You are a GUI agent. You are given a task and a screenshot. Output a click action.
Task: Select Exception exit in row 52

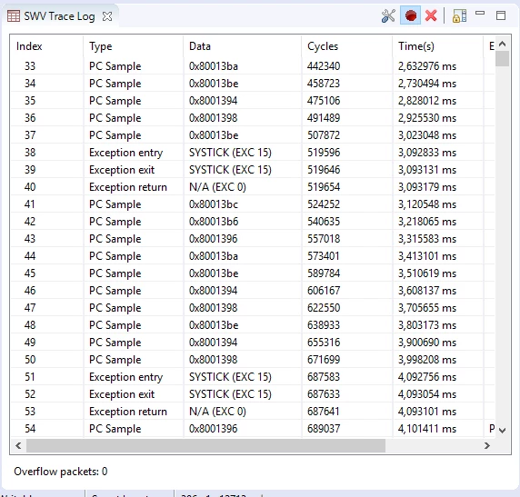[122, 394]
